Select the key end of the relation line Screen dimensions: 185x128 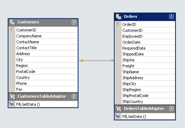[81, 60]
